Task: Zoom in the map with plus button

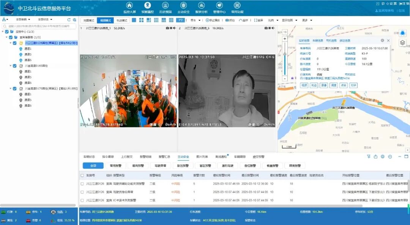Action: point(285,39)
